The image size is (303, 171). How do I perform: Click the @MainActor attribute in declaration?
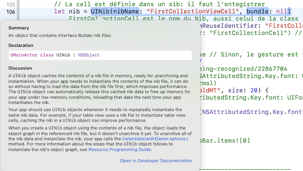[x=24, y=55]
